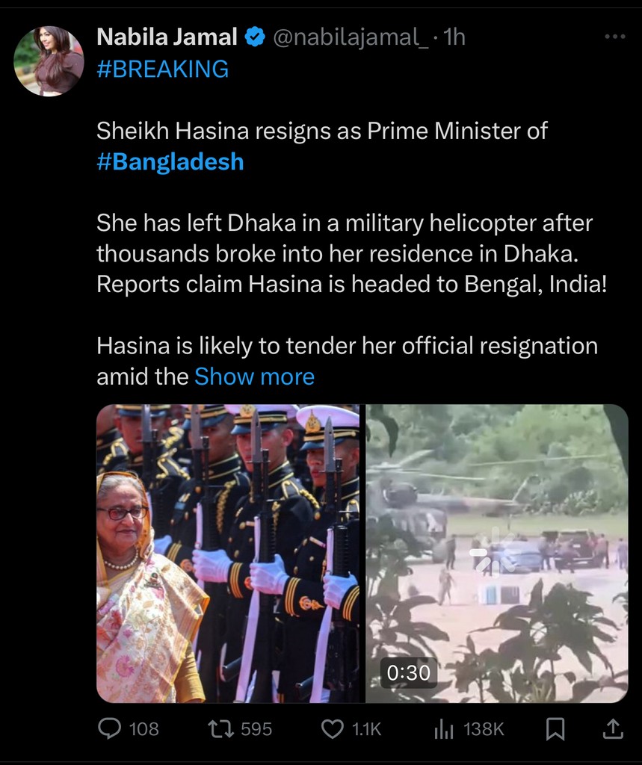
Task: Open the Nabila Jamal display name
Action: coord(167,37)
